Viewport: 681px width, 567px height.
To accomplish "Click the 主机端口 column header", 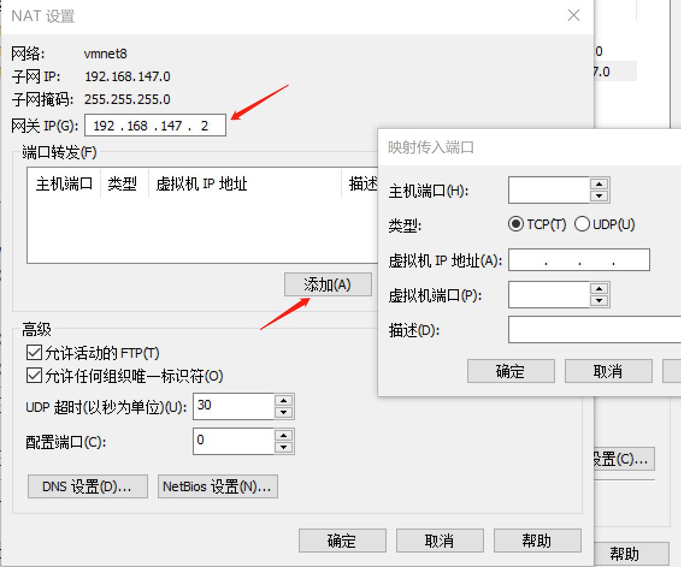I will coord(63,184).
